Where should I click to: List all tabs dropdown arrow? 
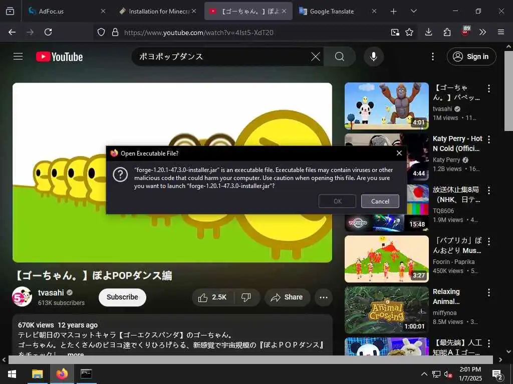click(x=413, y=11)
